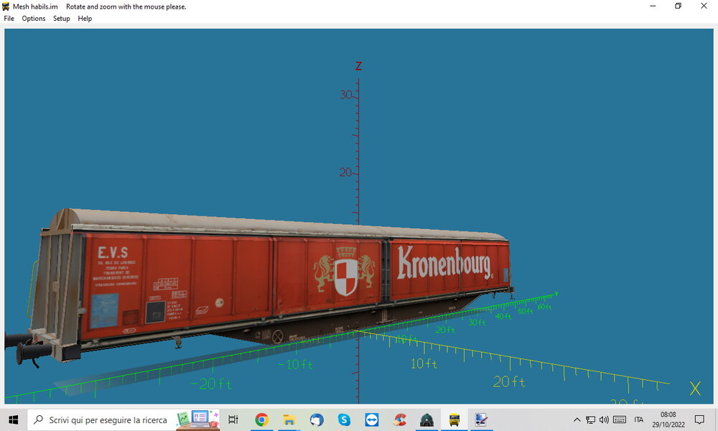Click the red Z axis label
Image resolution: width=718 pixels, height=431 pixels.
[358, 66]
